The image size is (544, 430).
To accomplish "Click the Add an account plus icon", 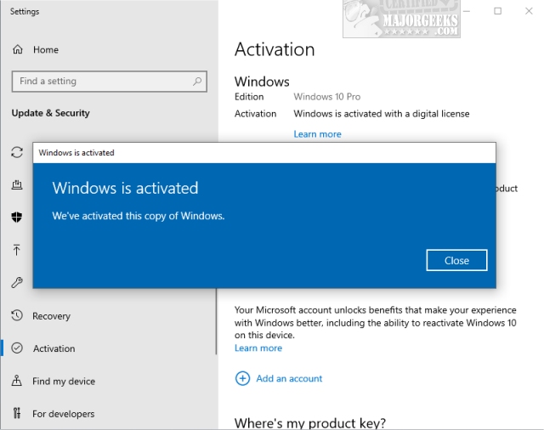I will coord(242,378).
